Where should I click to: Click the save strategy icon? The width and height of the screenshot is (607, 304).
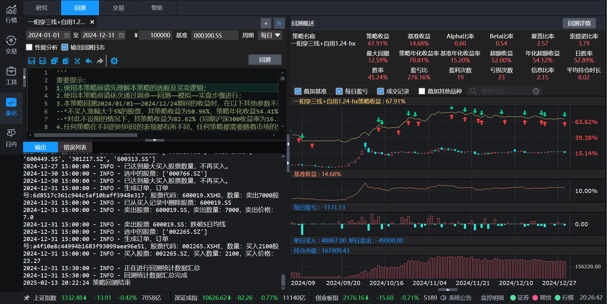click(x=32, y=61)
